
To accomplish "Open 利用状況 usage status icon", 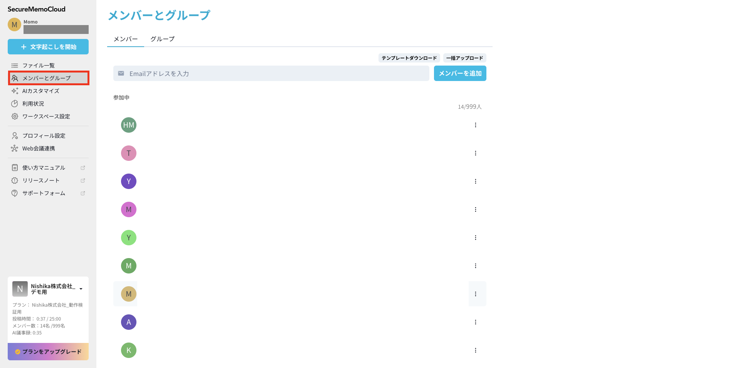I will (x=15, y=104).
